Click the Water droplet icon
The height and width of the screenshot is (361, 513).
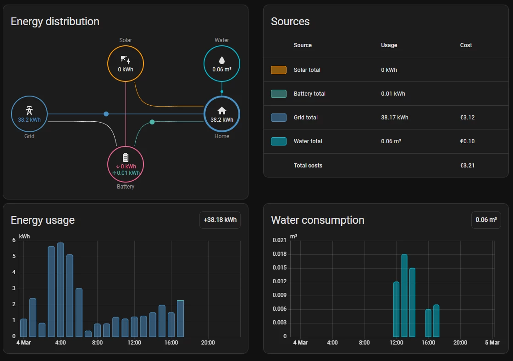pos(222,60)
